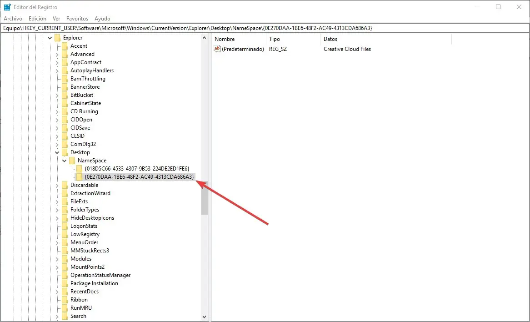530x322 pixels.
Task: Expand the CD Burning key
Action: tap(57, 111)
